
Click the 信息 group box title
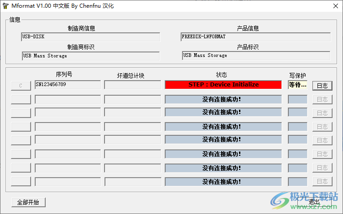(15, 20)
